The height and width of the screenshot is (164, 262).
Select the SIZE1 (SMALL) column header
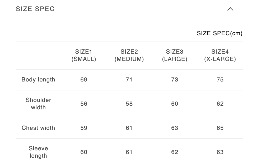tap(84, 55)
